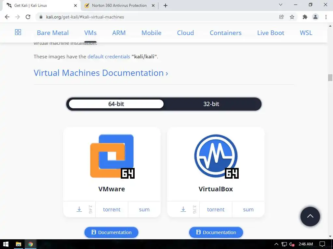Image resolution: width=333 pixels, height=249 pixels.
Task: Click the browser forward arrow
Action: (x=18, y=17)
